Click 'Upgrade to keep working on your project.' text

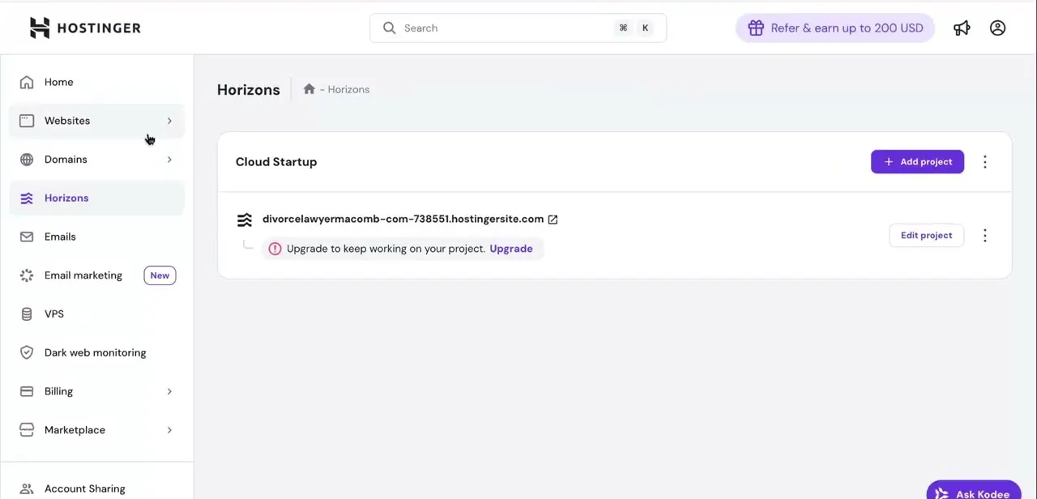tap(386, 249)
